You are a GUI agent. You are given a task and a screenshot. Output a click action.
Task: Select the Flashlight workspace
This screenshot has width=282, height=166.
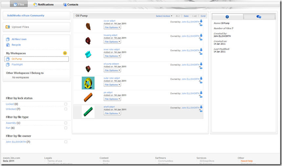click(17, 65)
